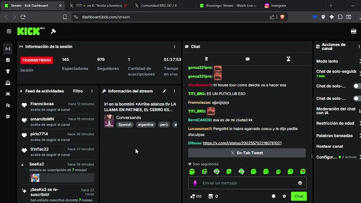This screenshot has height=203, width=361.
Task: Switch to Comunidad BRG OG / X tab
Action: 163,6
